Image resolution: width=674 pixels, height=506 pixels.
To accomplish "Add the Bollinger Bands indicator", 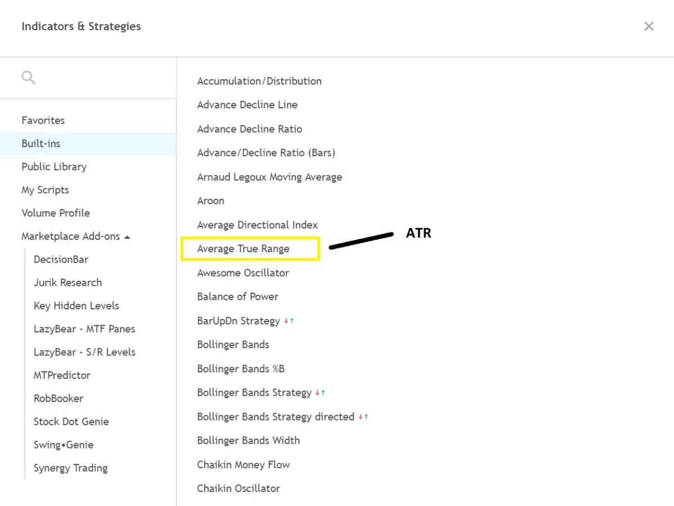I will click(x=233, y=345).
